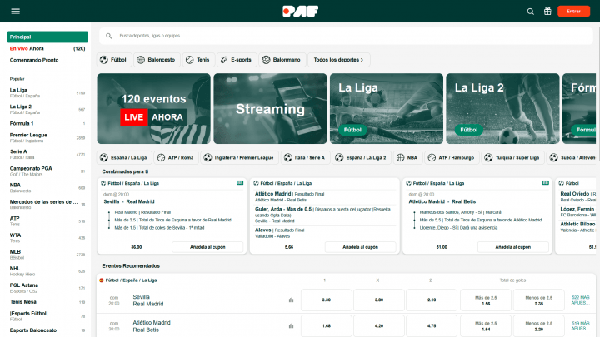Open En Vivo Ahora section
600x337 pixels.
click(x=47, y=48)
